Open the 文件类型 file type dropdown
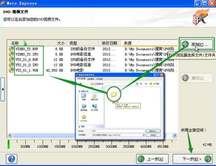Screen dimensions: 216x166 click(x=143, y=135)
